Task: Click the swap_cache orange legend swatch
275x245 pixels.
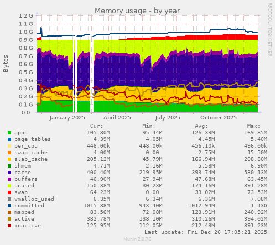Action: 9,153
